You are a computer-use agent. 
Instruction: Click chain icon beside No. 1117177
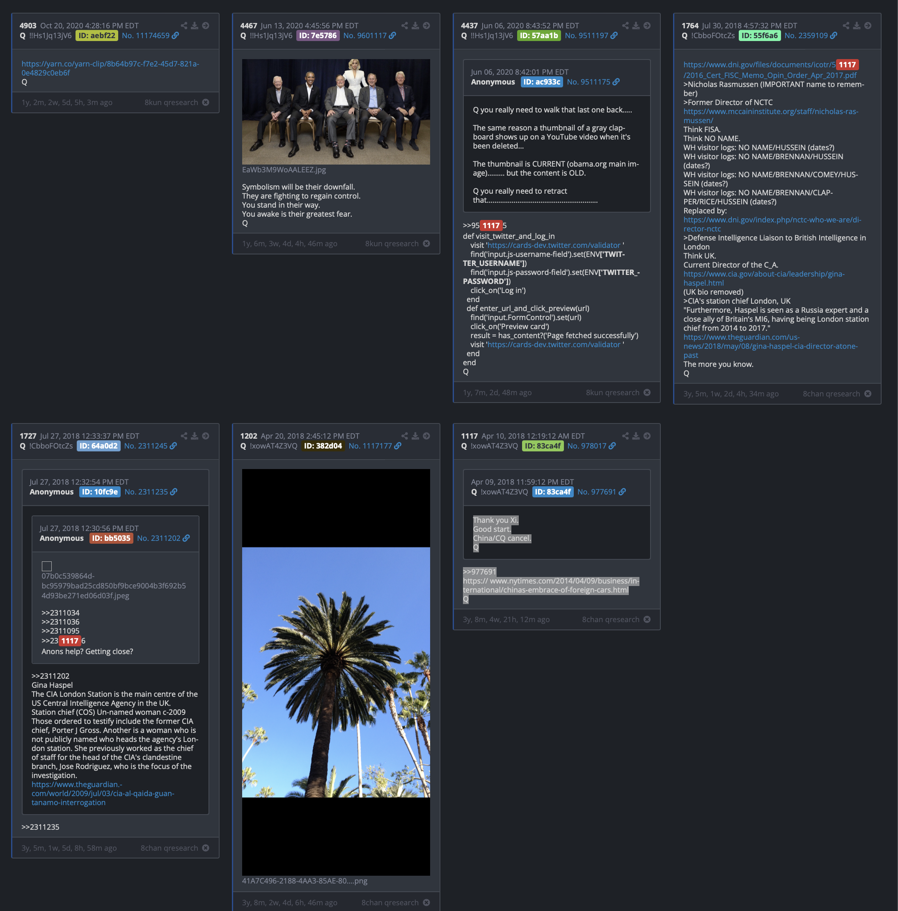[x=398, y=446]
